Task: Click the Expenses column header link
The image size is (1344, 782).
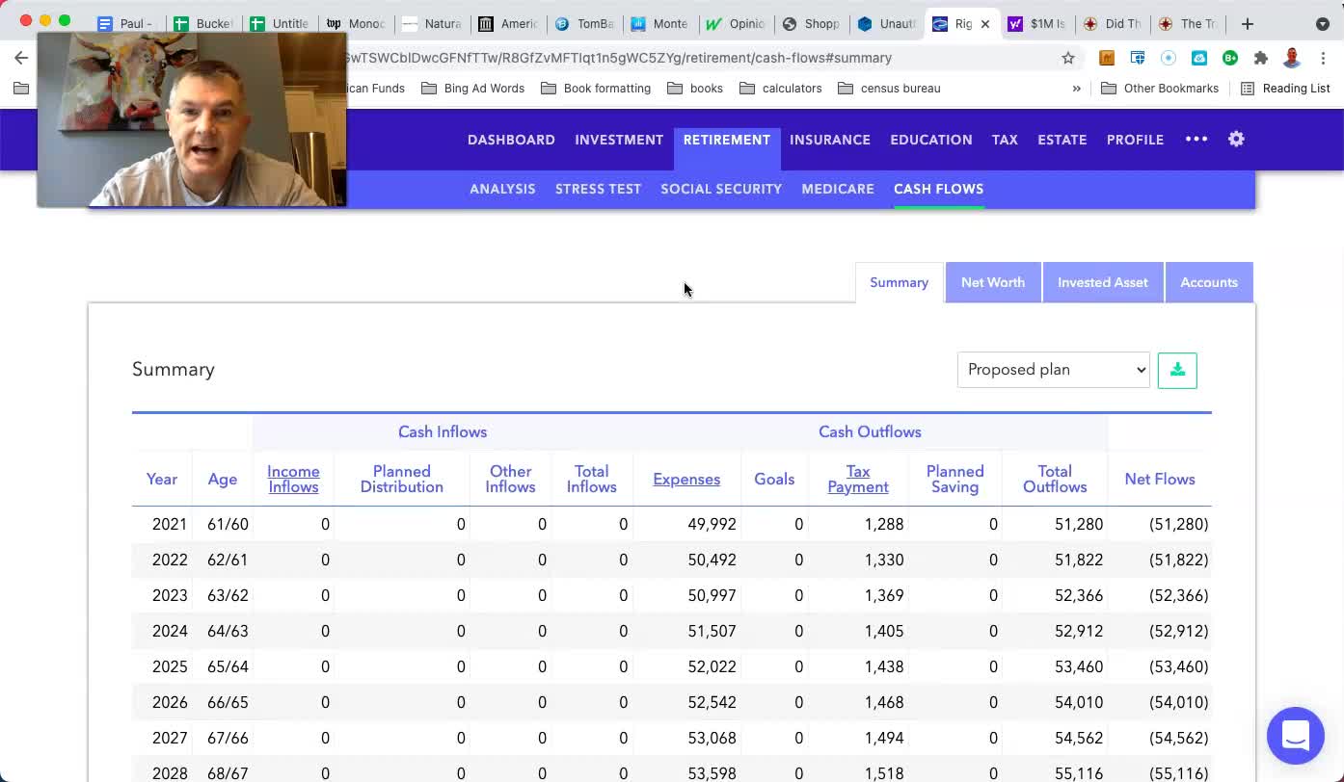Action: (x=685, y=479)
